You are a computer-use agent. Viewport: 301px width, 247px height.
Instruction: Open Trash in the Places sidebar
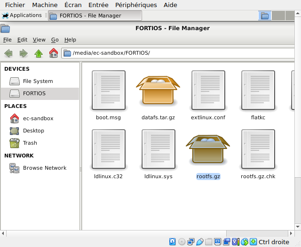(x=40, y=143)
